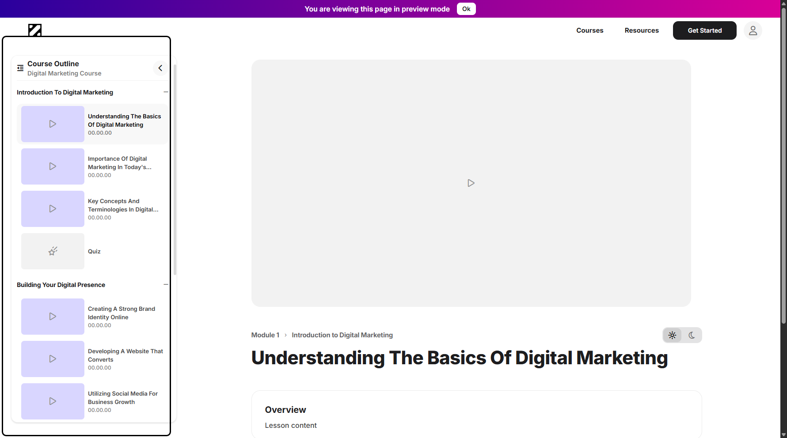Image resolution: width=787 pixels, height=438 pixels.
Task: Open Utilizing Social Media video thumbnail
Action: [x=53, y=401]
